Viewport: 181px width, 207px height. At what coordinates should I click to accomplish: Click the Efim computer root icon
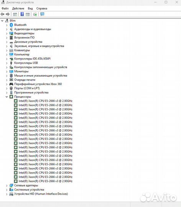point(7,21)
